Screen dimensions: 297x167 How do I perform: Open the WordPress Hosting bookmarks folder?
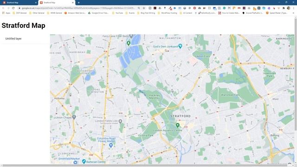pyautogui.click(x=168, y=13)
